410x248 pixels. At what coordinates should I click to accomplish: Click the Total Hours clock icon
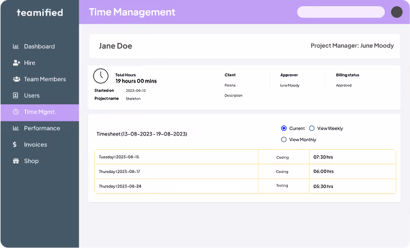[x=101, y=76]
